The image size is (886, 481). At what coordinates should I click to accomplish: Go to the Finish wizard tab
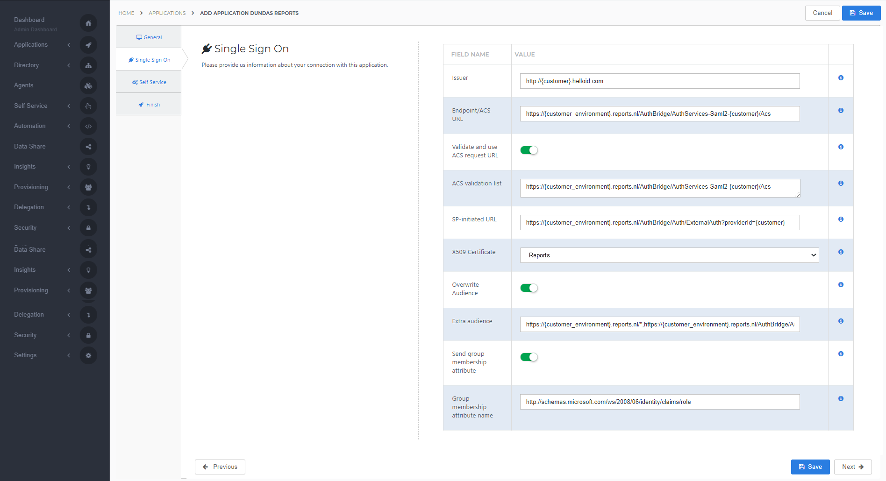click(149, 105)
